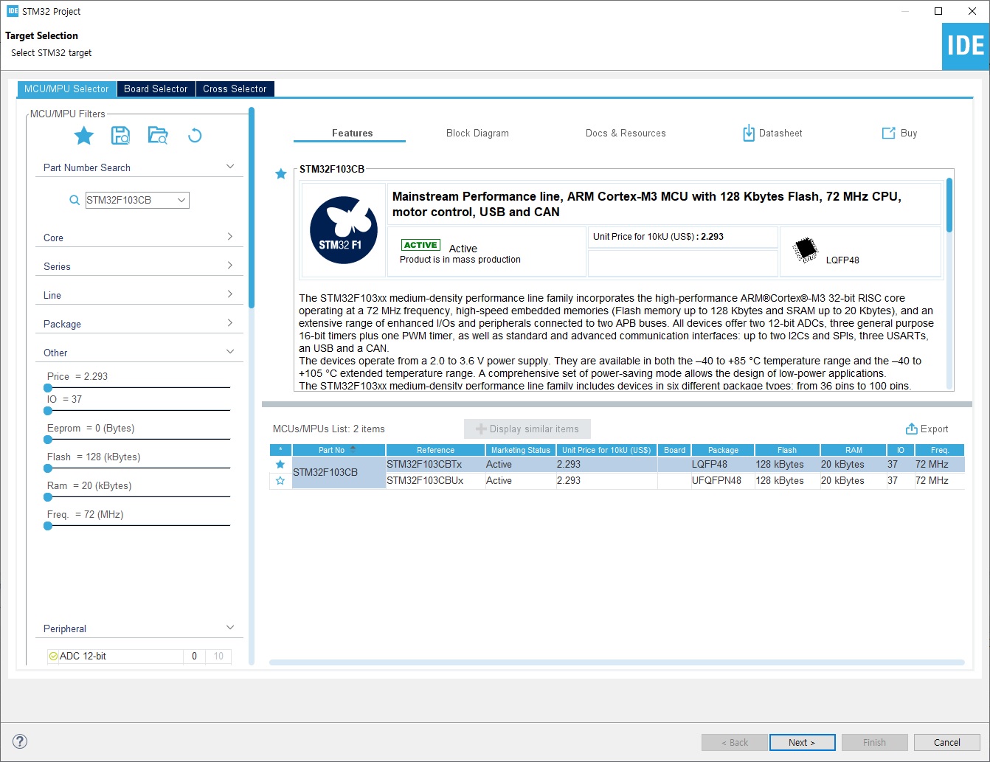Click the part number search input field

pos(130,200)
